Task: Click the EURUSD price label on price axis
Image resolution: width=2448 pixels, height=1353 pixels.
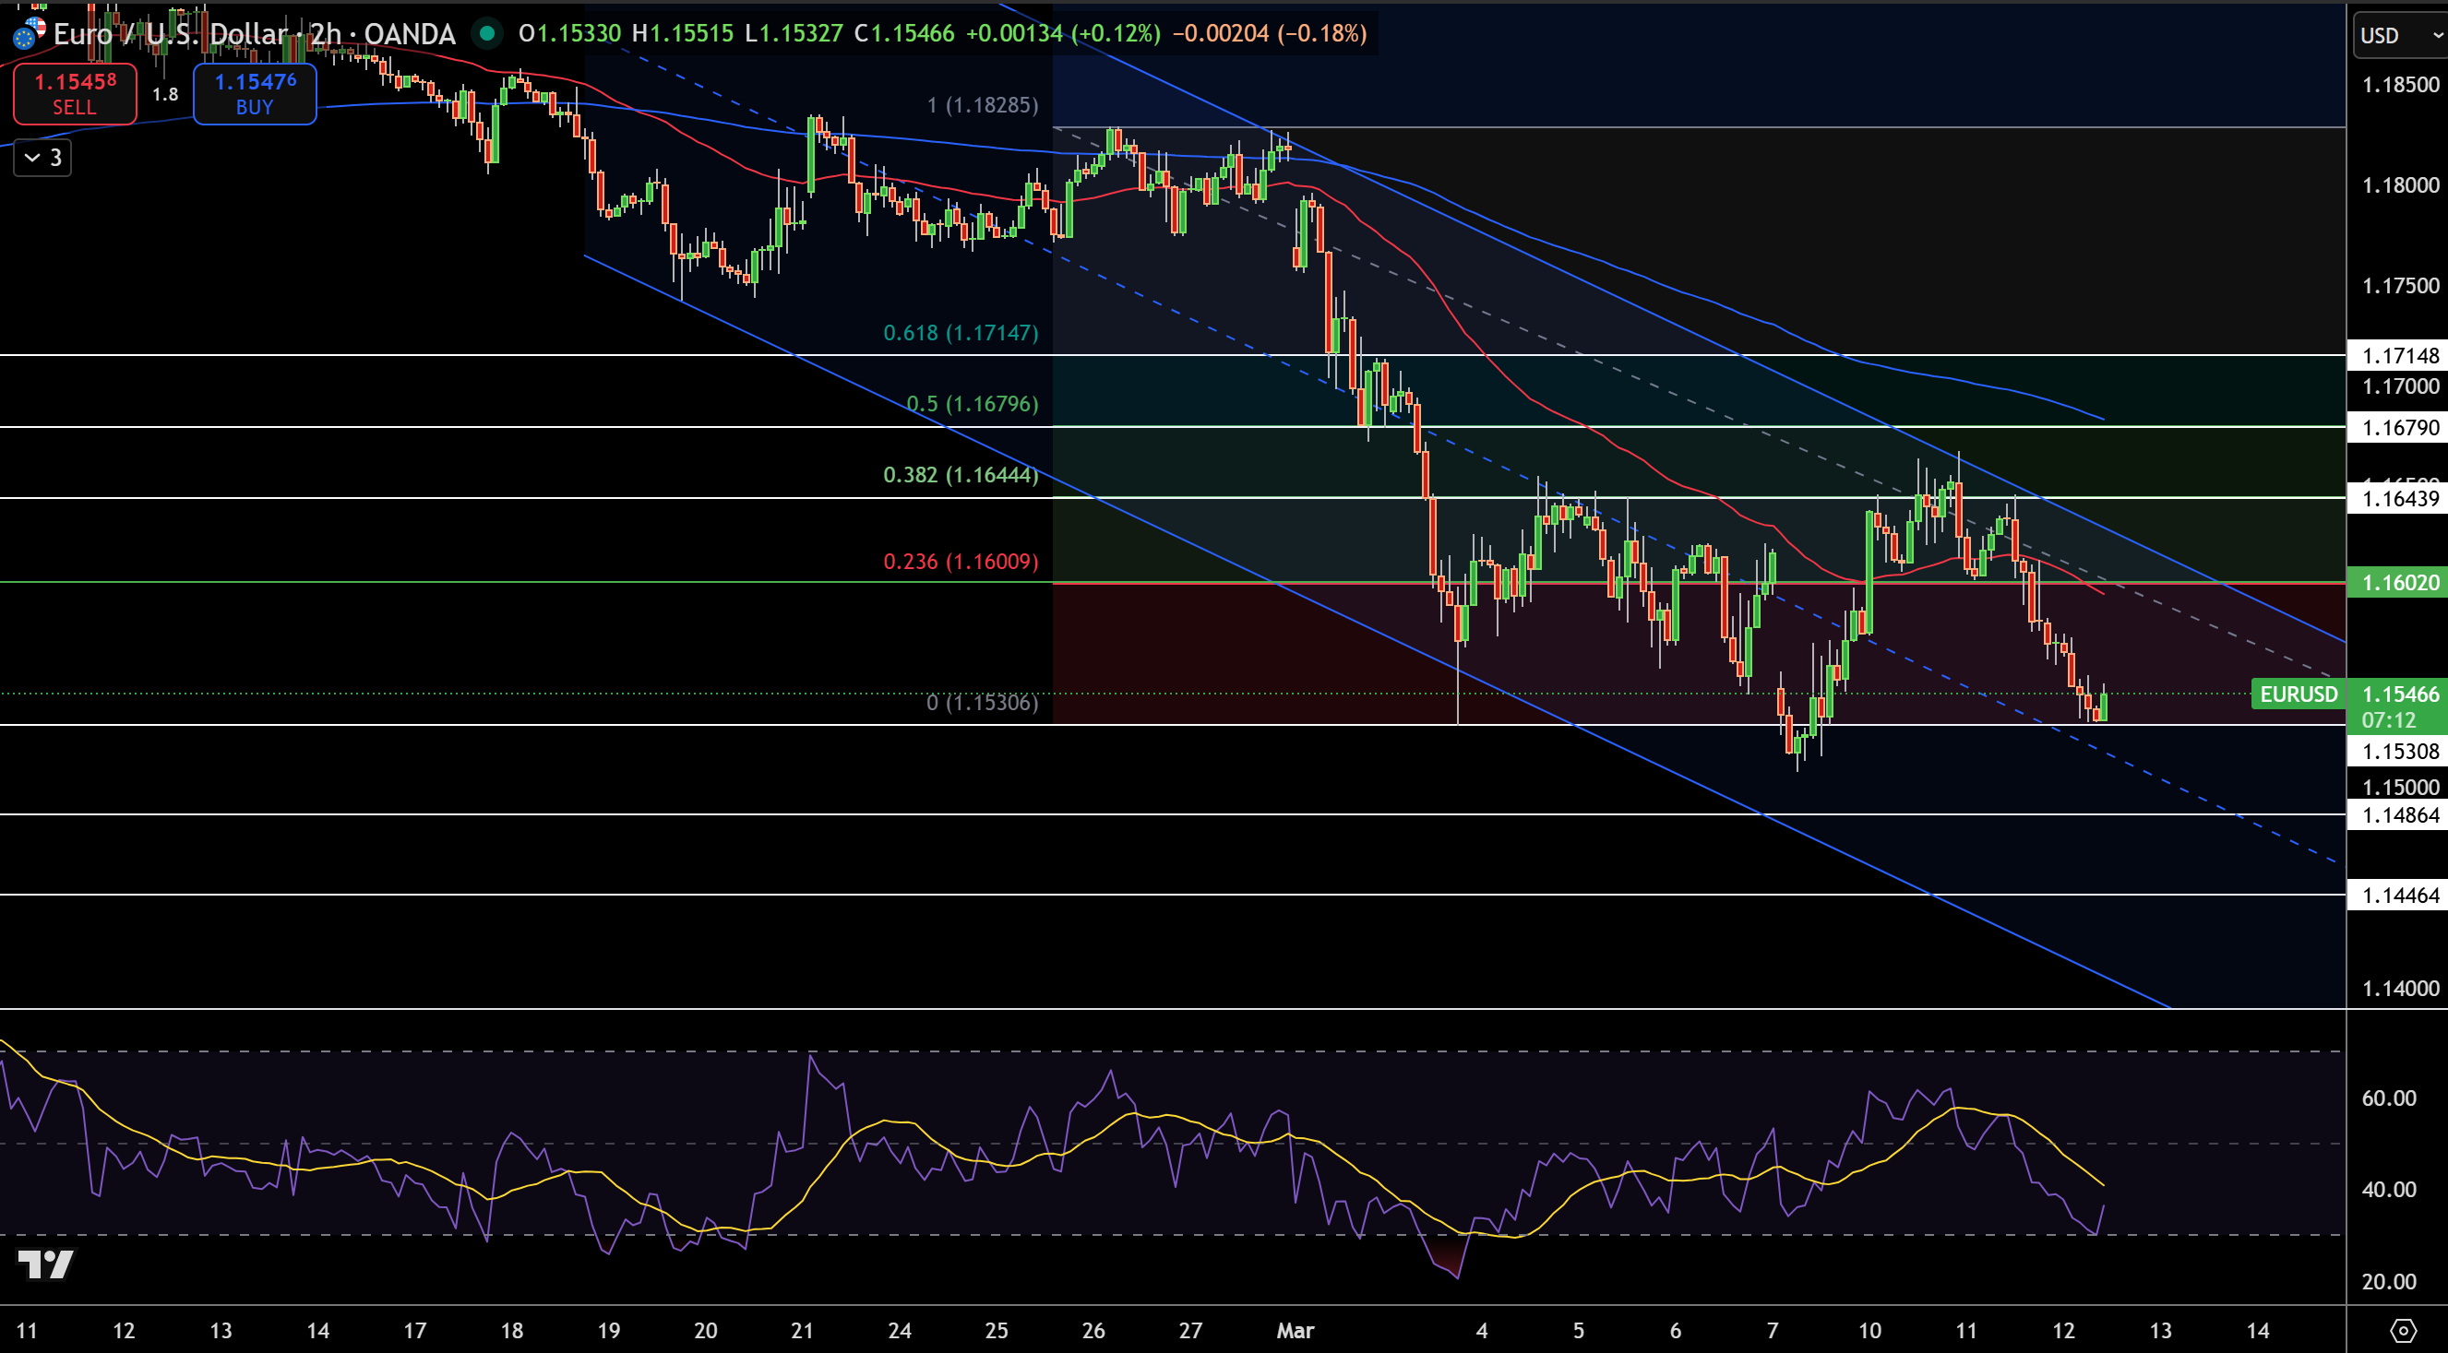Action: pyautogui.click(x=2298, y=694)
